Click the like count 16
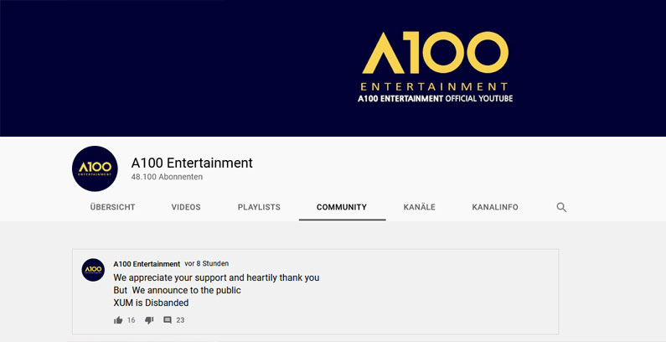This screenshot has height=342, width=666. click(x=132, y=320)
